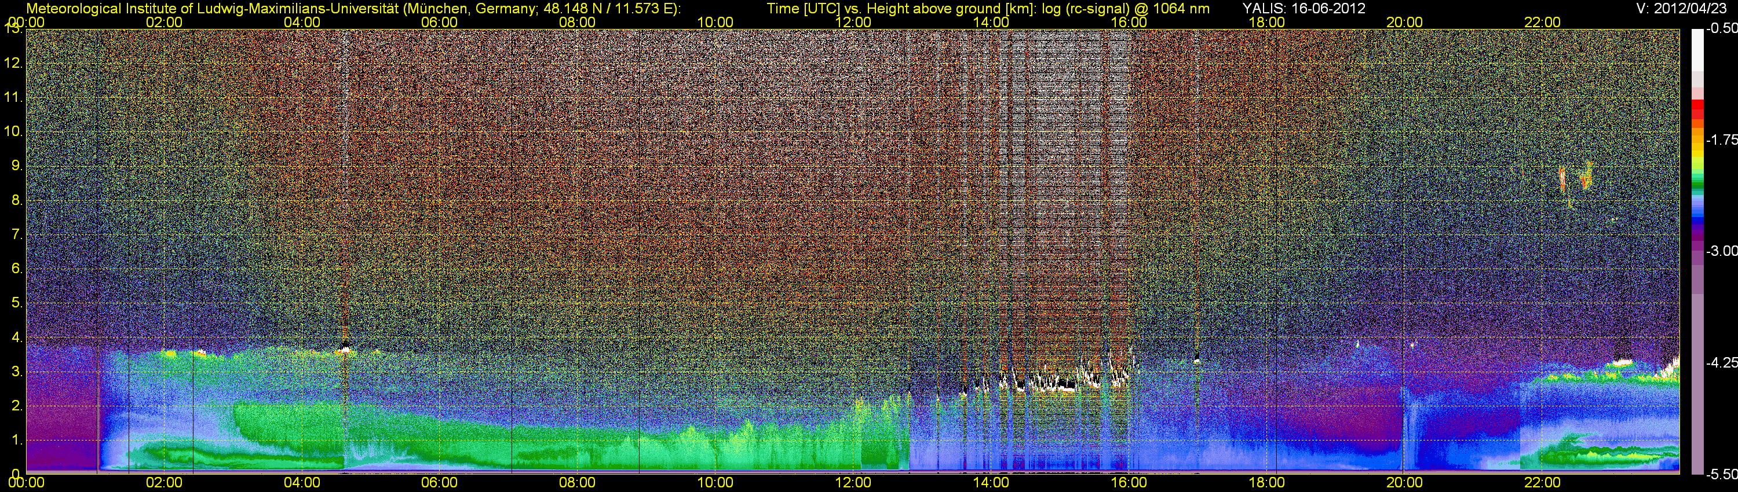Click the 10 km height axis label

(x=13, y=131)
